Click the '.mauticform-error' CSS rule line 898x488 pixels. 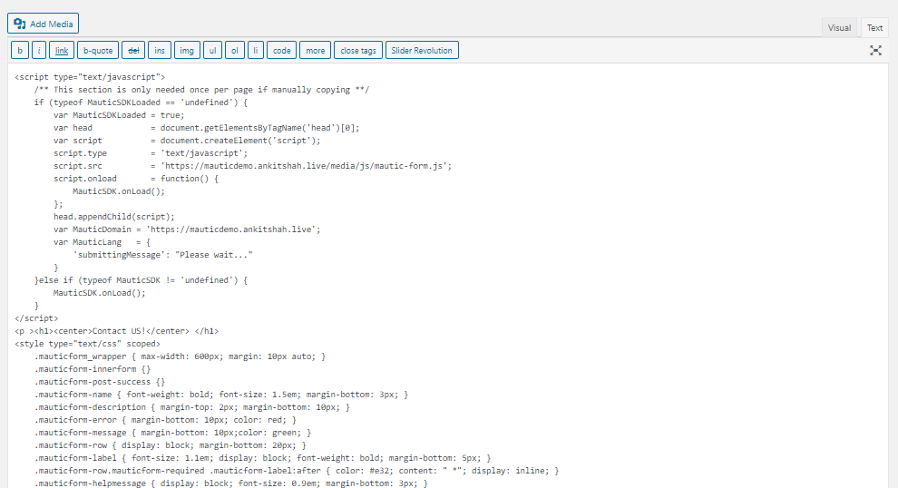click(x=165, y=420)
